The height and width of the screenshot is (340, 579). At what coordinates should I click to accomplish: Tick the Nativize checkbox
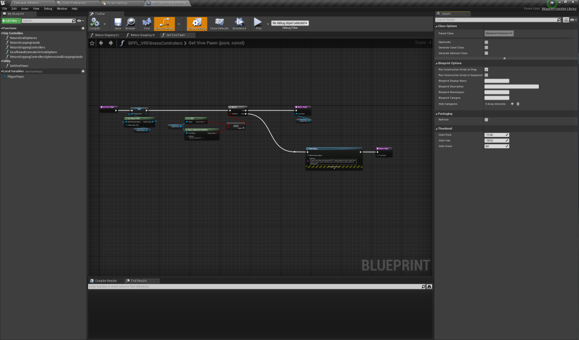(486, 119)
